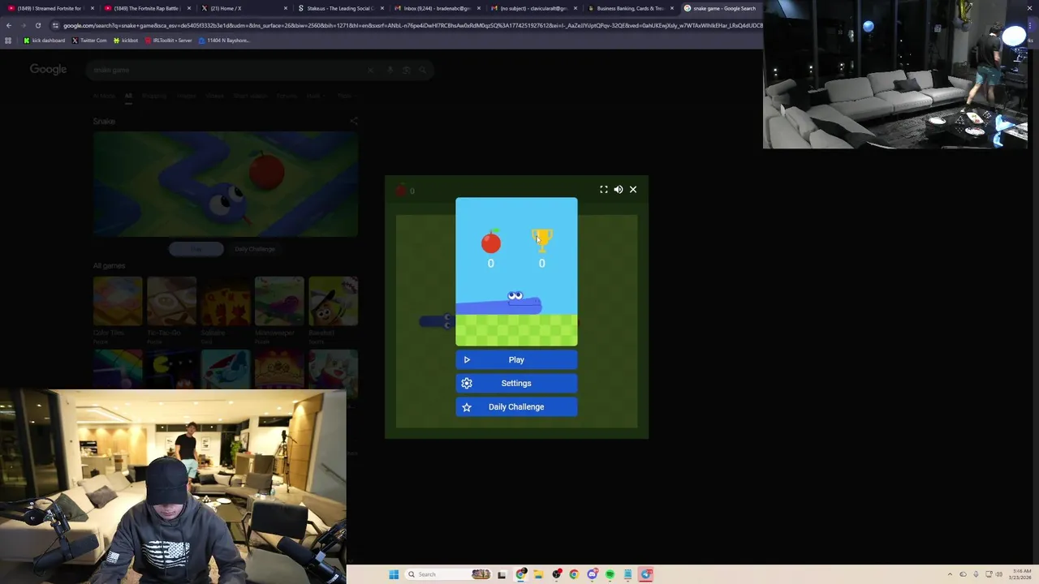Open the IRLToolkit Server bookmark
The image size is (1039, 584).
(169, 41)
